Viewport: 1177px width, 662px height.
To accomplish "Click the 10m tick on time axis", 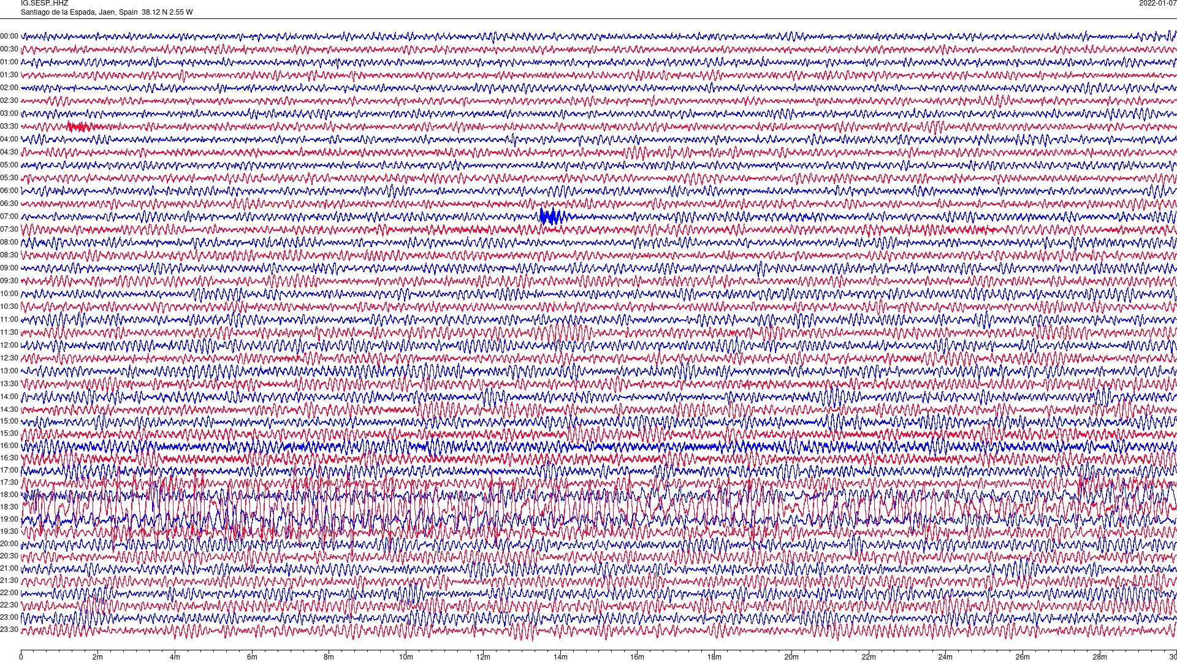I will pyautogui.click(x=406, y=657).
